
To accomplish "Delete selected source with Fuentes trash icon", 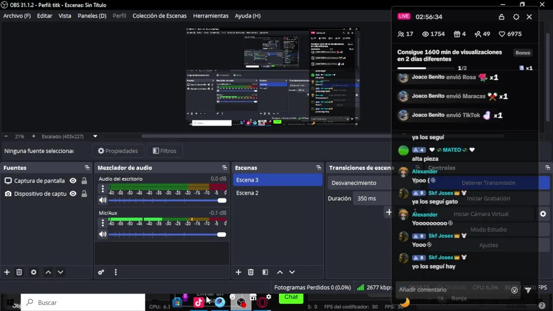I will [x=19, y=272].
